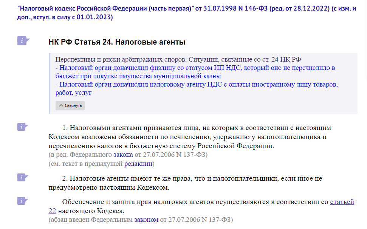
Task: Click info icon beside Обеспечение и защита paragraph
Action: 22,201
